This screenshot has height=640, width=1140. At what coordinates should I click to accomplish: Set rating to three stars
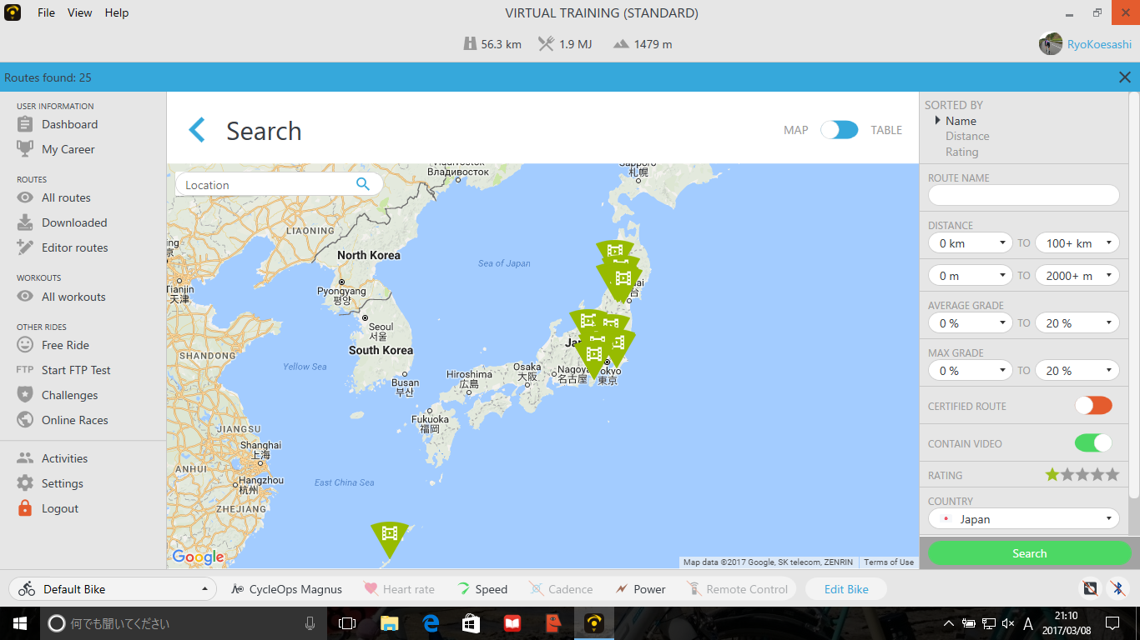pyautogui.click(x=1082, y=475)
